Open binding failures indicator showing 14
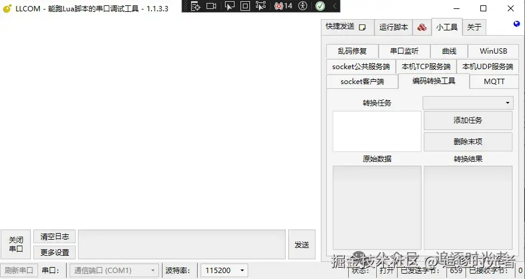 (x=283, y=6)
